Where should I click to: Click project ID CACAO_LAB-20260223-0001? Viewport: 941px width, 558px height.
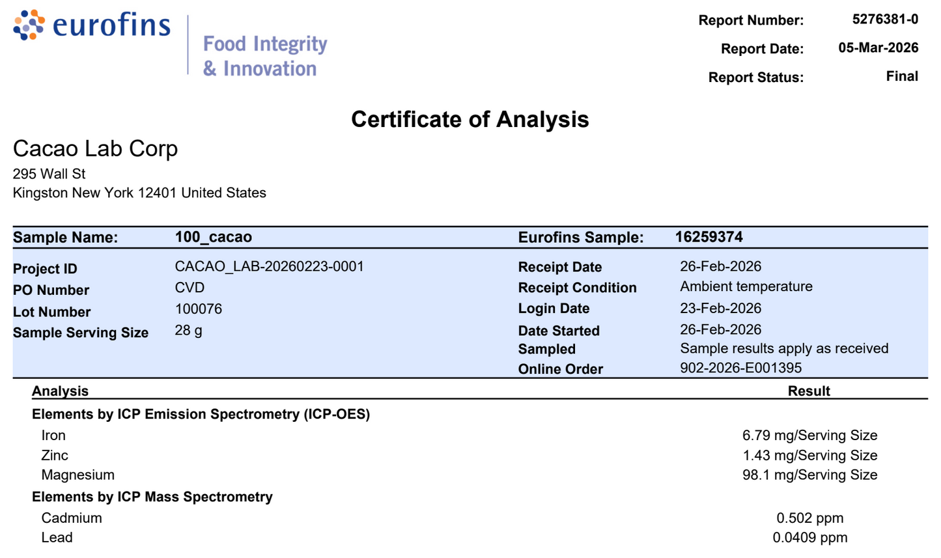(269, 266)
